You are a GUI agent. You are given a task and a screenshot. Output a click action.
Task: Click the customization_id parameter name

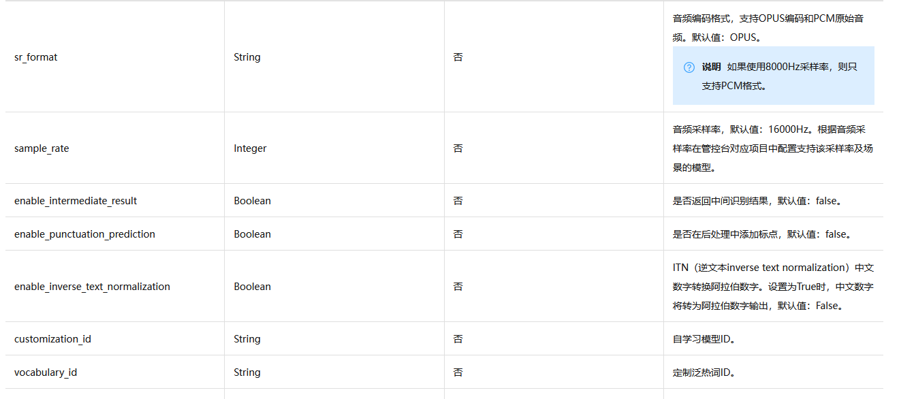pos(52,339)
